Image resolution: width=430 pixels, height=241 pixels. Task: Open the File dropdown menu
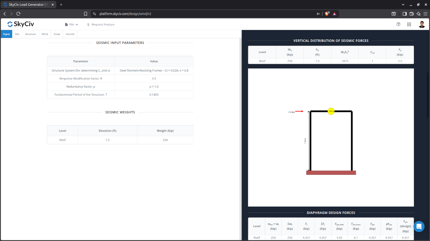coord(71,25)
